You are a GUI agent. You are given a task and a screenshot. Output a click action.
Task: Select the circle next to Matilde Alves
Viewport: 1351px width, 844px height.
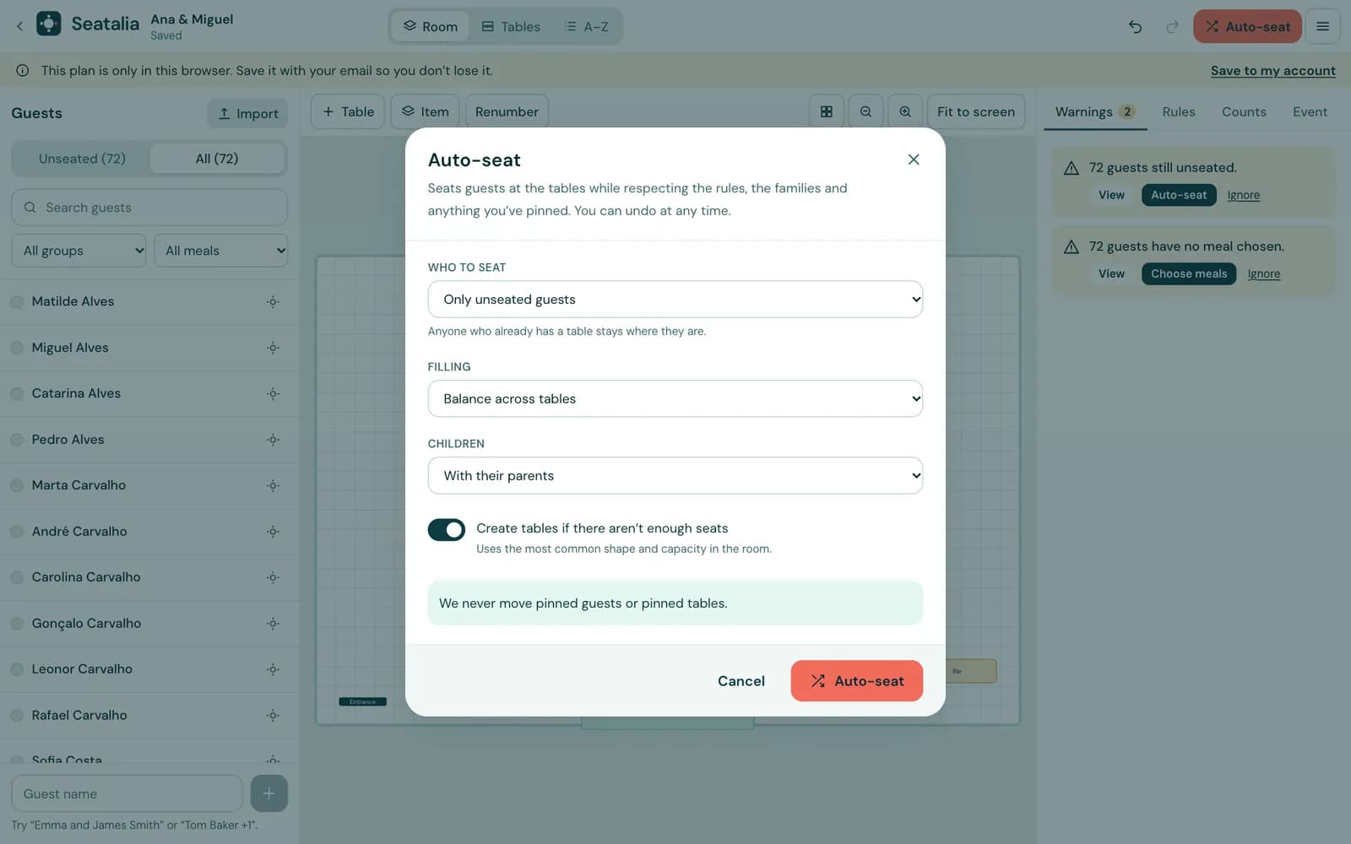click(x=17, y=301)
